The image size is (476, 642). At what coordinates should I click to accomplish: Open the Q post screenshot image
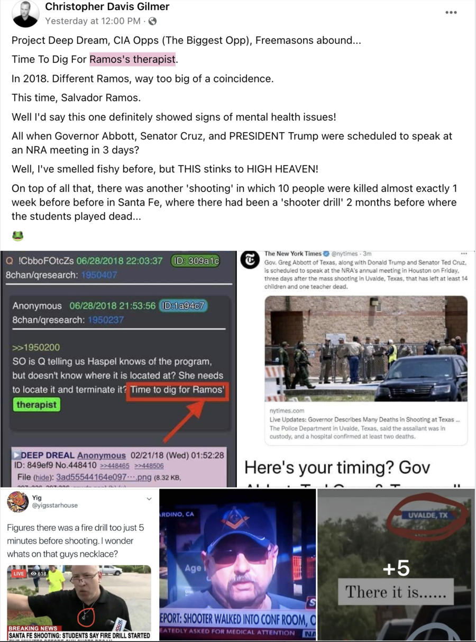click(118, 369)
